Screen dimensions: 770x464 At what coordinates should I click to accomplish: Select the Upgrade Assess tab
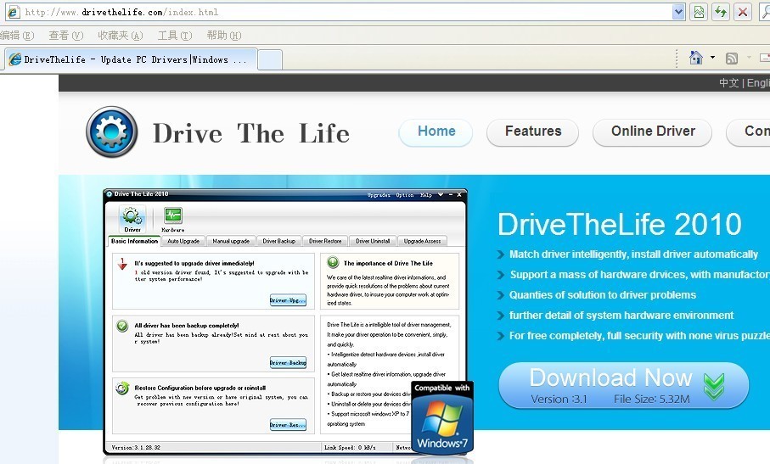(x=422, y=241)
